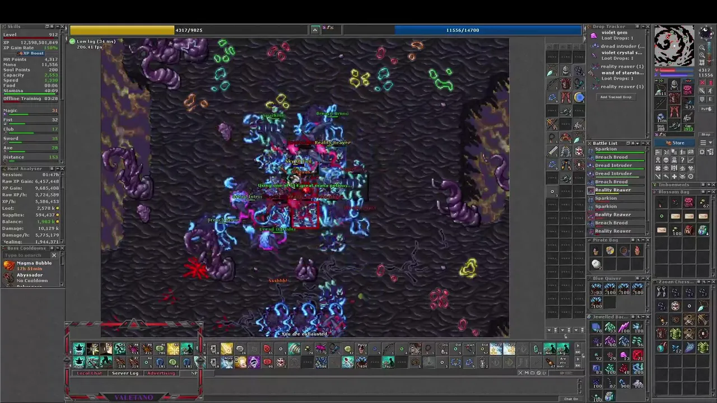This screenshot has height=403, width=717.
Task: Select violet crystal shard drop entry
Action: pos(616,55)
